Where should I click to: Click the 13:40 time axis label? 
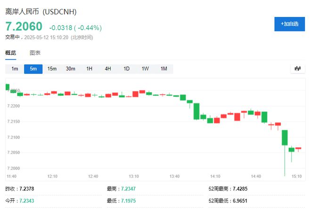pos(174,177)
